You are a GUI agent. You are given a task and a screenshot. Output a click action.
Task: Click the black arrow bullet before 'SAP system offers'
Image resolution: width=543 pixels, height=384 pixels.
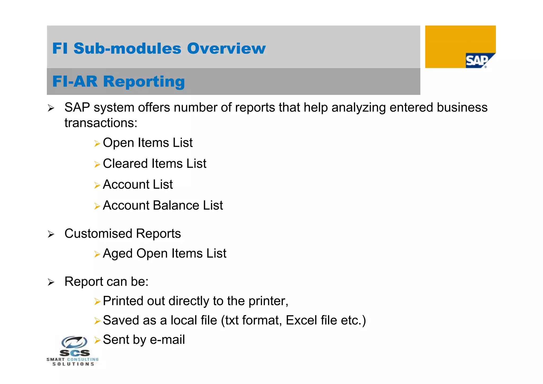coord(51,108)
